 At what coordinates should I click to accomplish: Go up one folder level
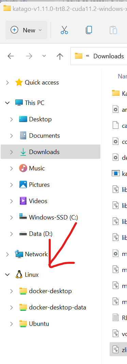[60, 56]
